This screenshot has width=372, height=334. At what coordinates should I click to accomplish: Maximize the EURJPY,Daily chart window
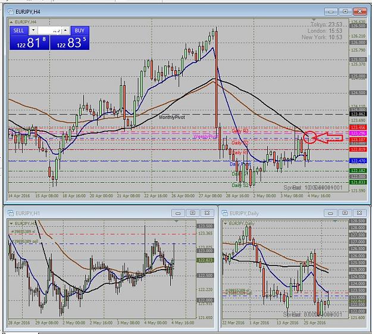pyautogui.click(x=345, y=213)
